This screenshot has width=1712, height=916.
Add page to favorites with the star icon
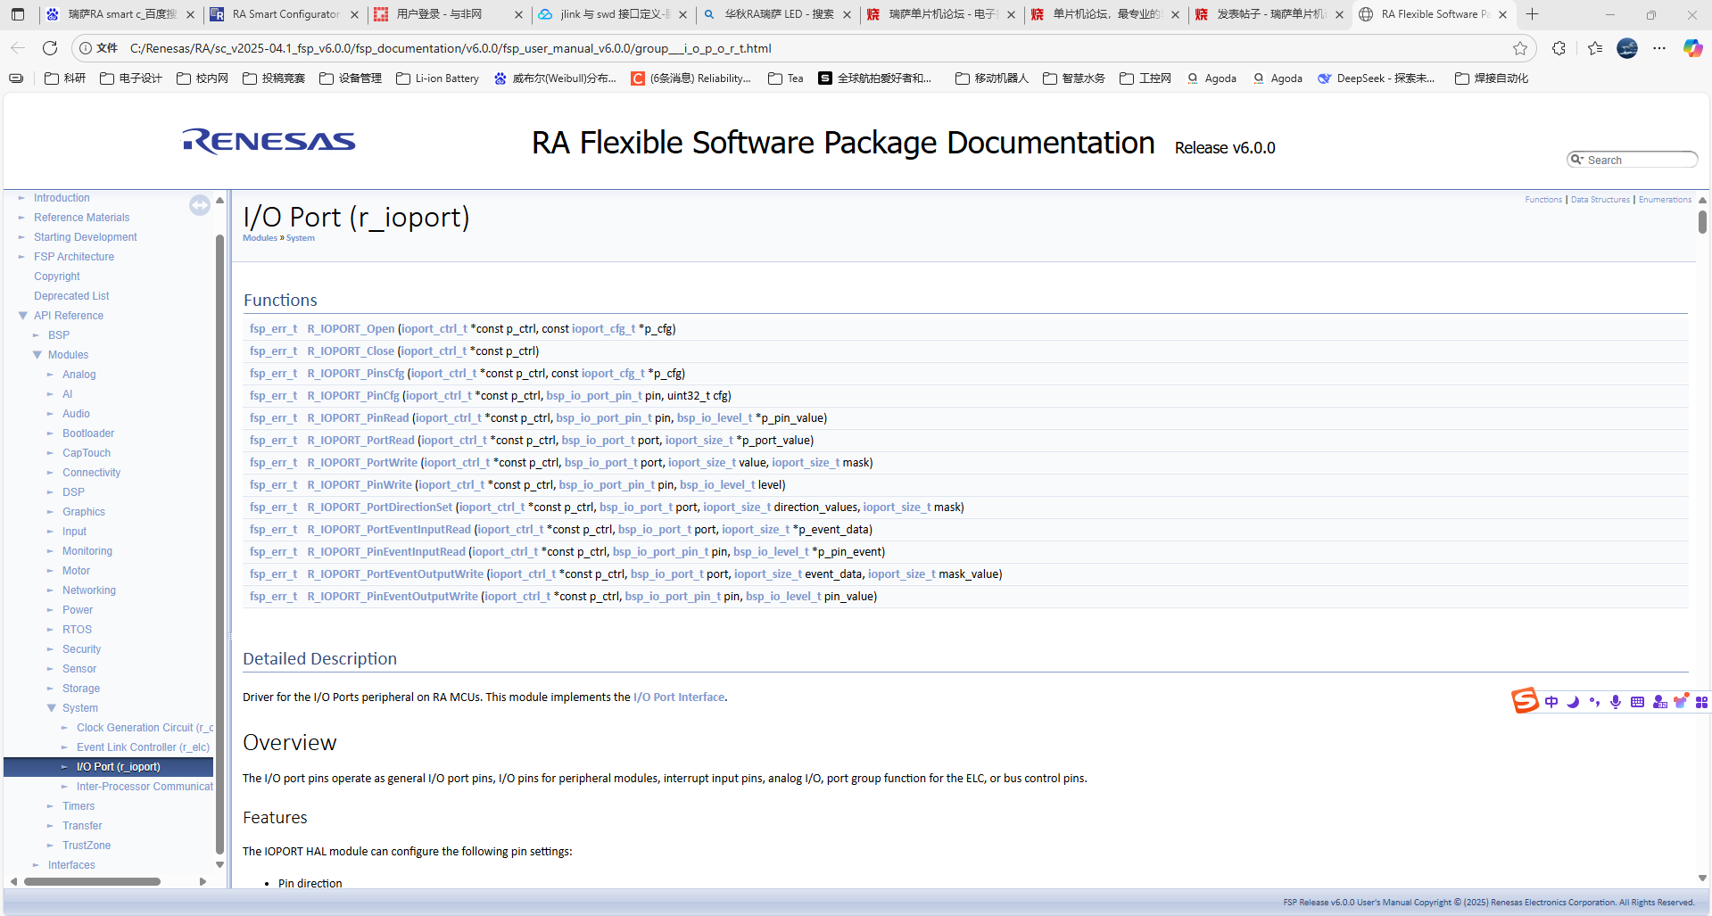(x=1520, y=48)
